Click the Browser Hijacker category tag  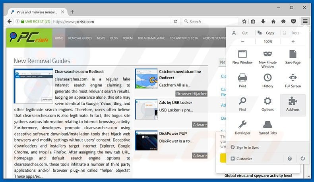(x=192, y=94)
